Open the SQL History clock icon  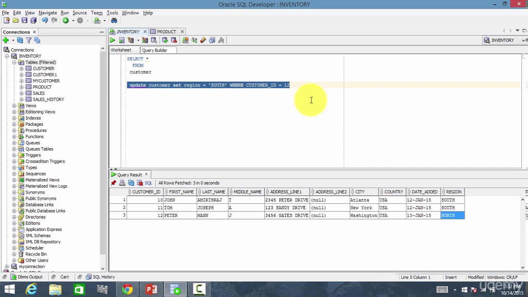(x=212, y=40)
